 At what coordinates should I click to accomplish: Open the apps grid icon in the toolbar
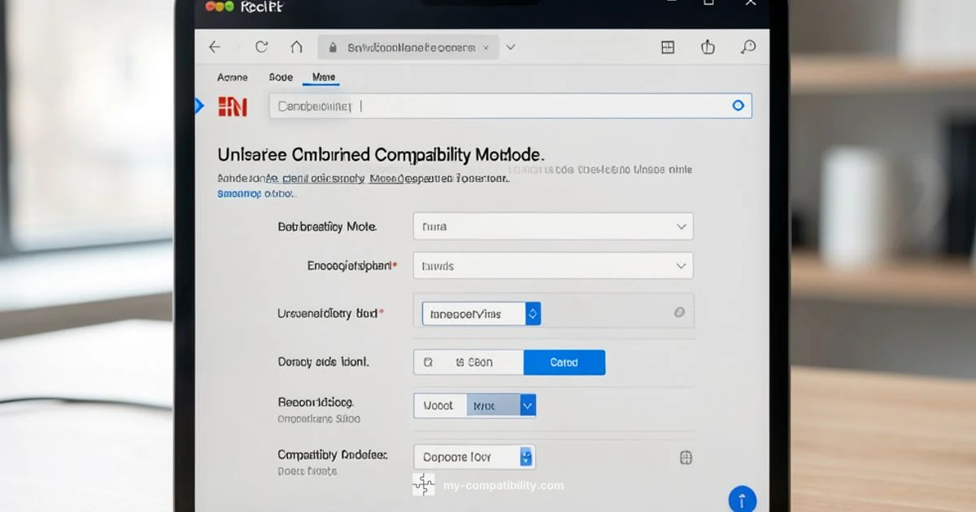click(667, 46)
